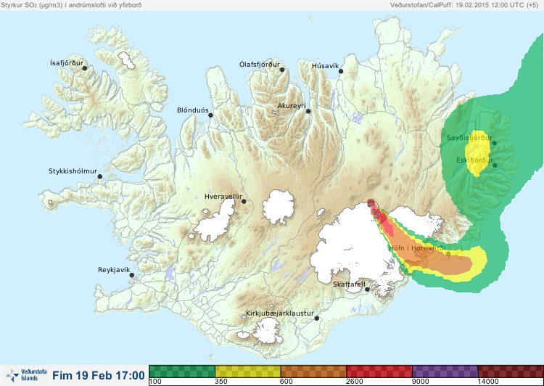544x386 pixels.
Task: Select the Seyðisfjörður marker dot
Action: [495, 143]
